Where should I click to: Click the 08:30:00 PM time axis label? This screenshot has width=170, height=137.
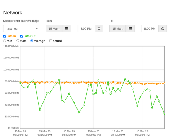click(x=93, y=135)
